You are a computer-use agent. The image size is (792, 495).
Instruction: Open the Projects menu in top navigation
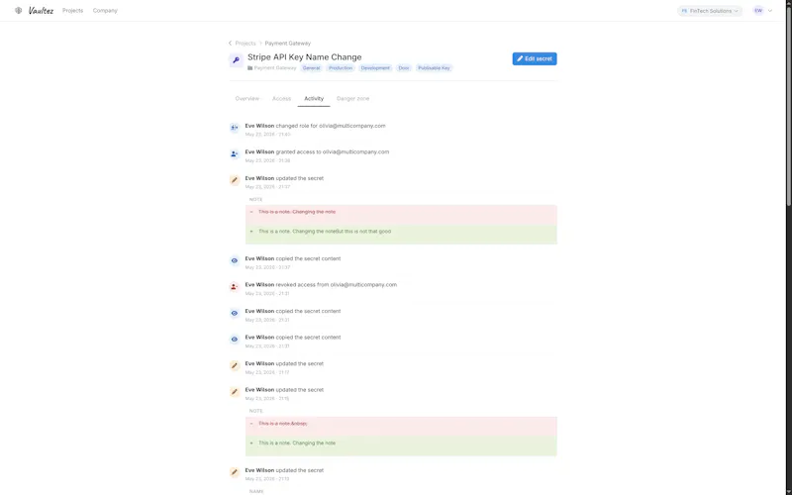click(72, 11)
